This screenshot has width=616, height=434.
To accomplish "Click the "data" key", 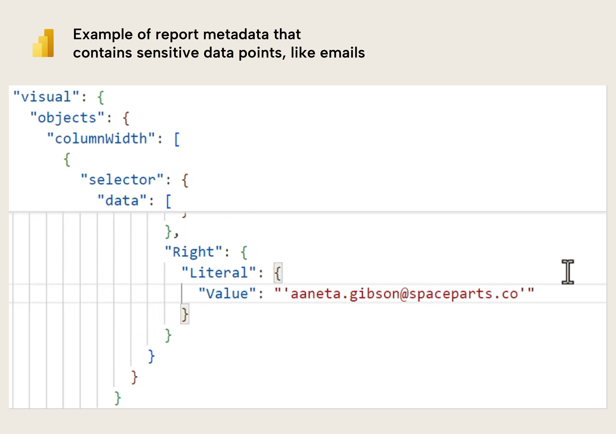I will point(122,201).
